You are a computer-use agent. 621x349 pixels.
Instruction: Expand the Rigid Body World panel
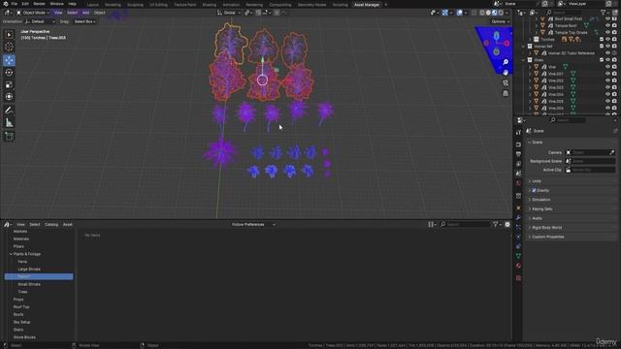[x=571, y=228]
